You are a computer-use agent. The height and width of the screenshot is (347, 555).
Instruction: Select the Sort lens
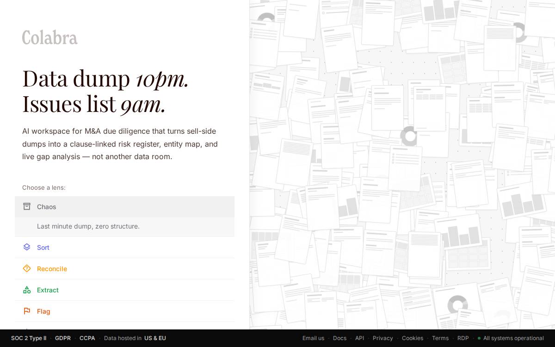pyautogui.click(x=124, y=248)
